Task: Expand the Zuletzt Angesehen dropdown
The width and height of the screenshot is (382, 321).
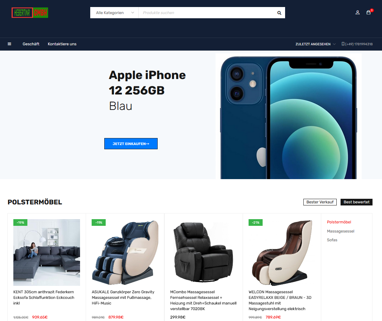Action: (316, 44)
